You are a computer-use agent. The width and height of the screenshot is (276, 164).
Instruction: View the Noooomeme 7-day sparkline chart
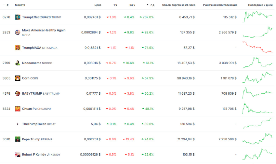click(x=257, y=63)
